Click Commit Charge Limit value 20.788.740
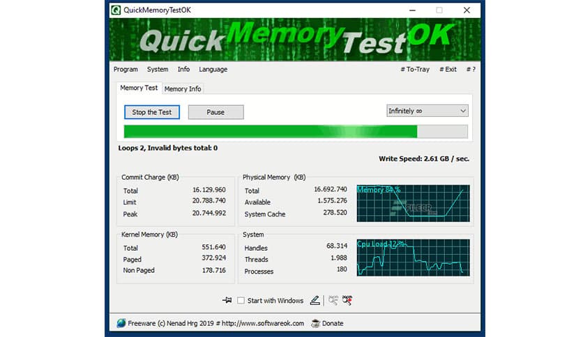Image resolution: width=583 pixels, height=337 pixels. (209, 201)
